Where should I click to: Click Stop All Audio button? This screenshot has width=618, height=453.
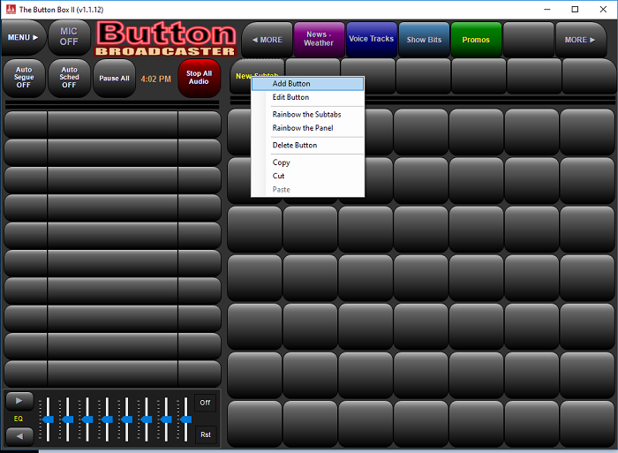point(199,78)
